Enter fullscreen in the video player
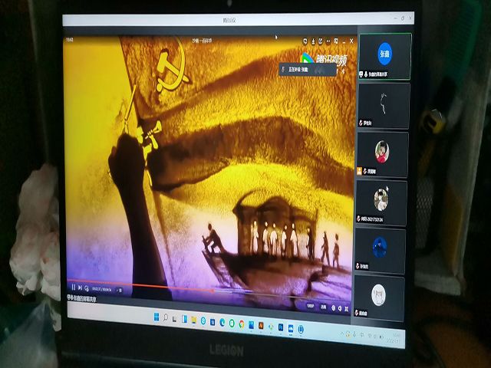This screenshot has height=368, width=491. click(346, 309)
